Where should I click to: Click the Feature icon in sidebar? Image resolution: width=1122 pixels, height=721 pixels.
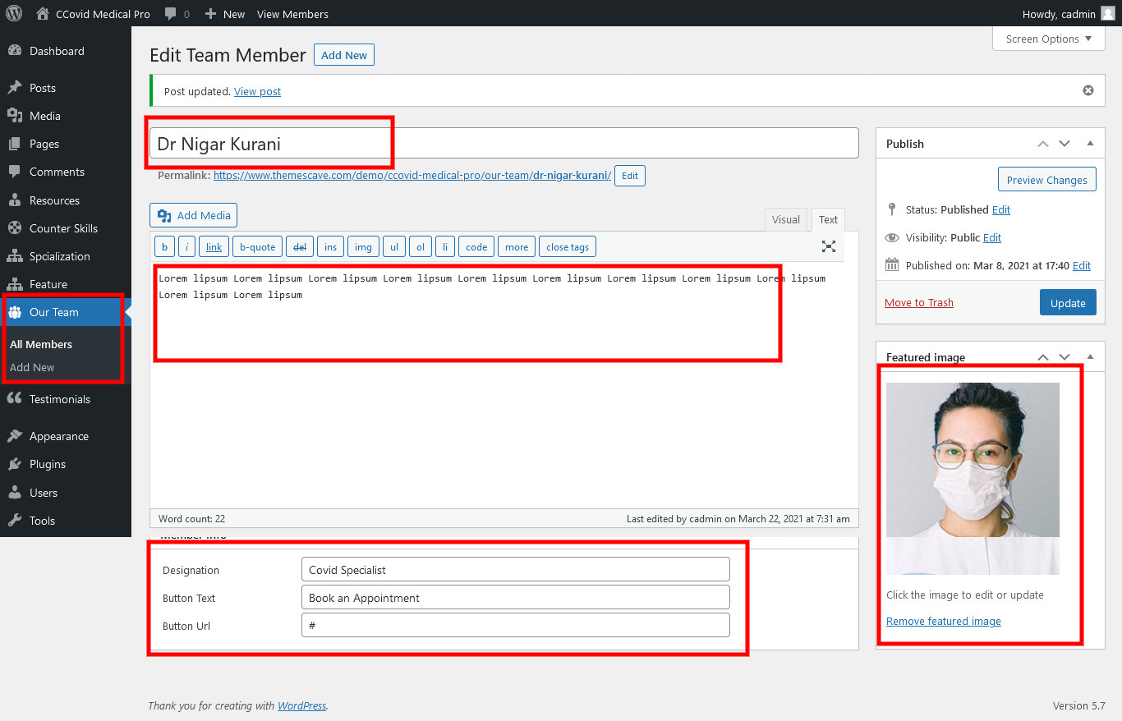15,284
